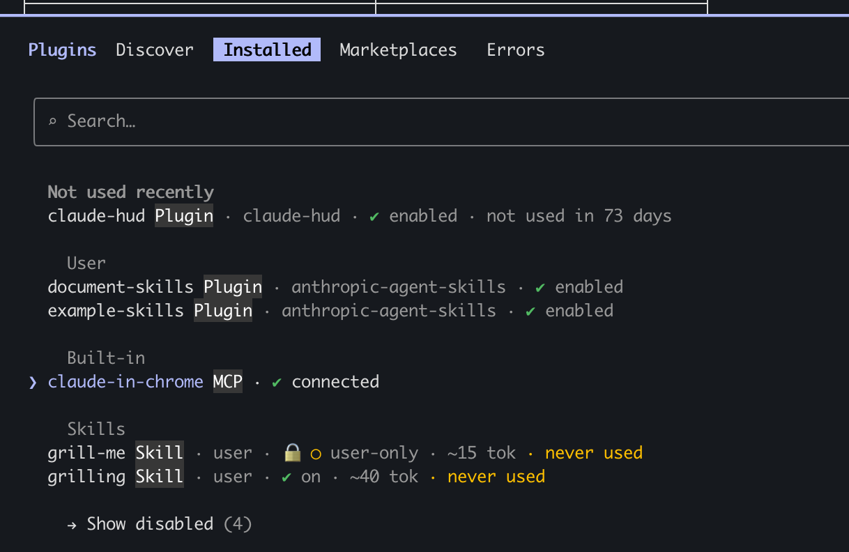Select the Installed tab

267,50
